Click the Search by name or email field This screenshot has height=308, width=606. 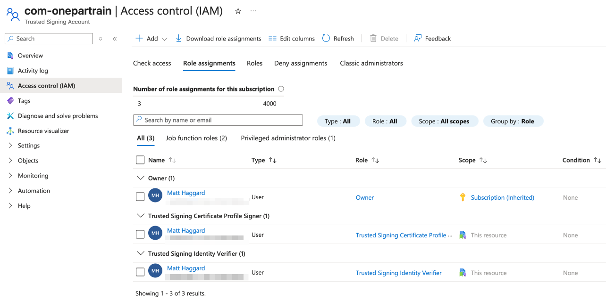point(218,120)
